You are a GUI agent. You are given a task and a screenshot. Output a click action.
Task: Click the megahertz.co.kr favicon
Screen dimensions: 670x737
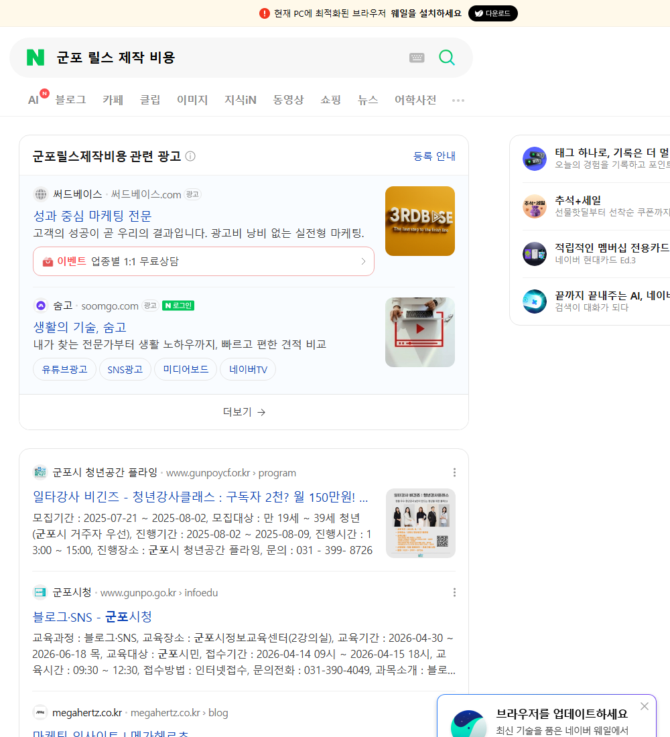(40, 713)
